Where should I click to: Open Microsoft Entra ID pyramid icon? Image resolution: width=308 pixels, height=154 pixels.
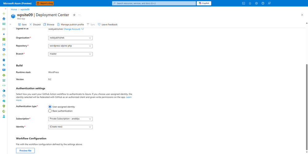click(x=4, y=91)
